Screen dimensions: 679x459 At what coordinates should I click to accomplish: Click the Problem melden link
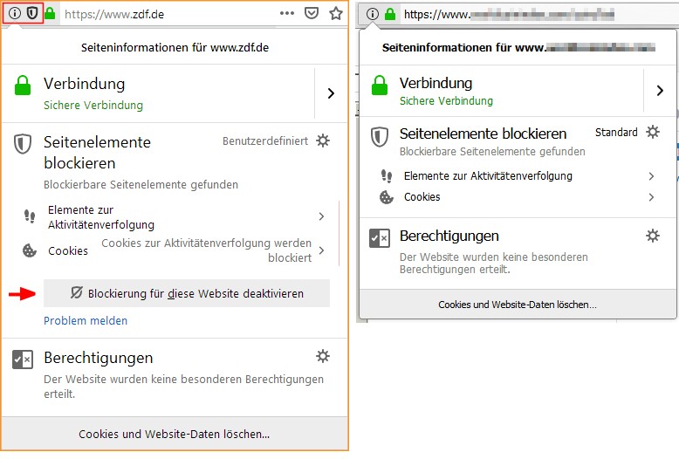(x=86, y=321)
